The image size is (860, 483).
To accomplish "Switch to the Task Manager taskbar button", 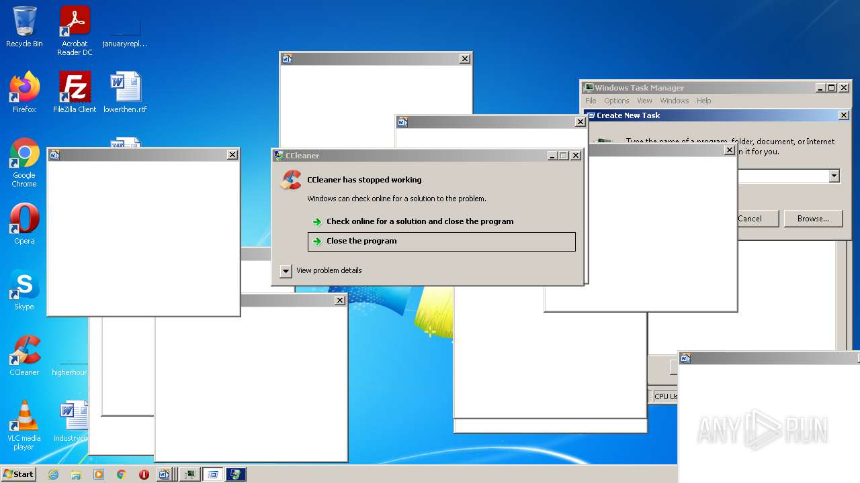I will click(190, 474).
